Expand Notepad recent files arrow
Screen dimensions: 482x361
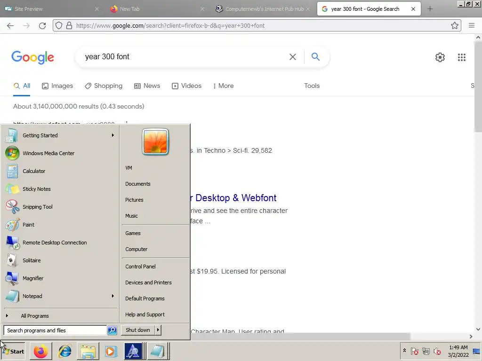pyautogui.click(x=113, y=296)
